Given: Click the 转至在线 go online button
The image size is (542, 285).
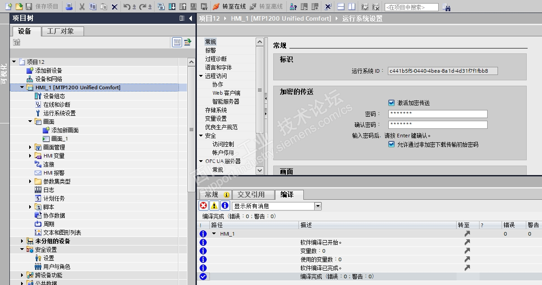Looking at the screenshot, I should [229, 7].
